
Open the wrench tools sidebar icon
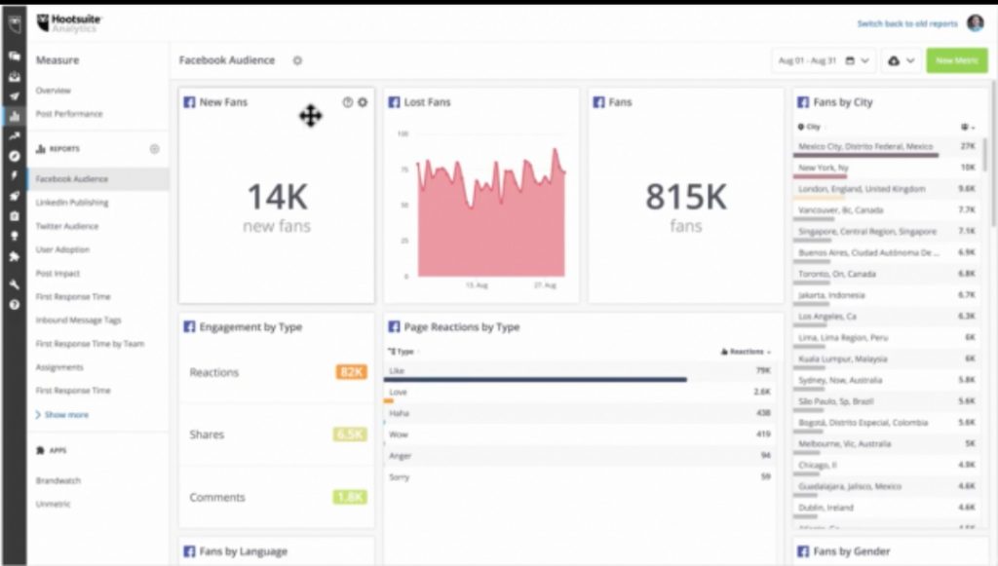pos(14,284)
